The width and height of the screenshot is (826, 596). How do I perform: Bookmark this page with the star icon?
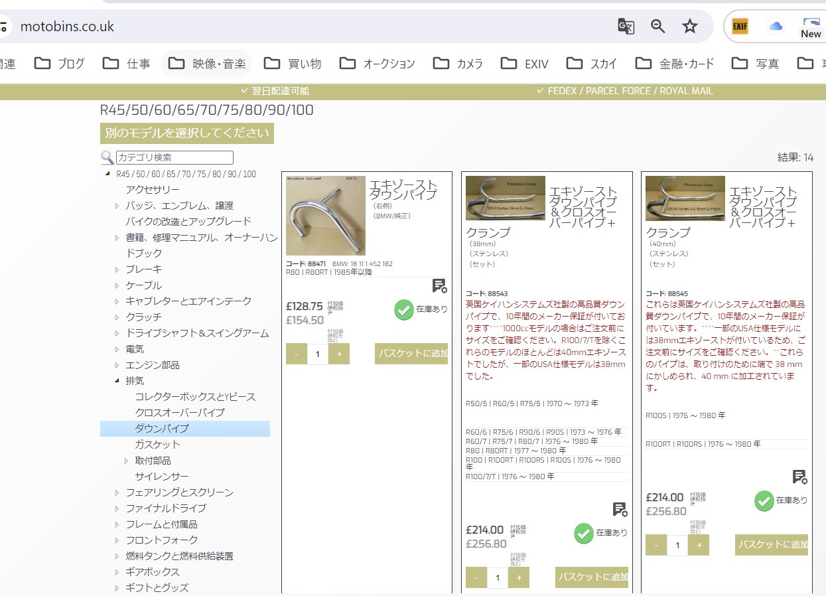point(690,27)
